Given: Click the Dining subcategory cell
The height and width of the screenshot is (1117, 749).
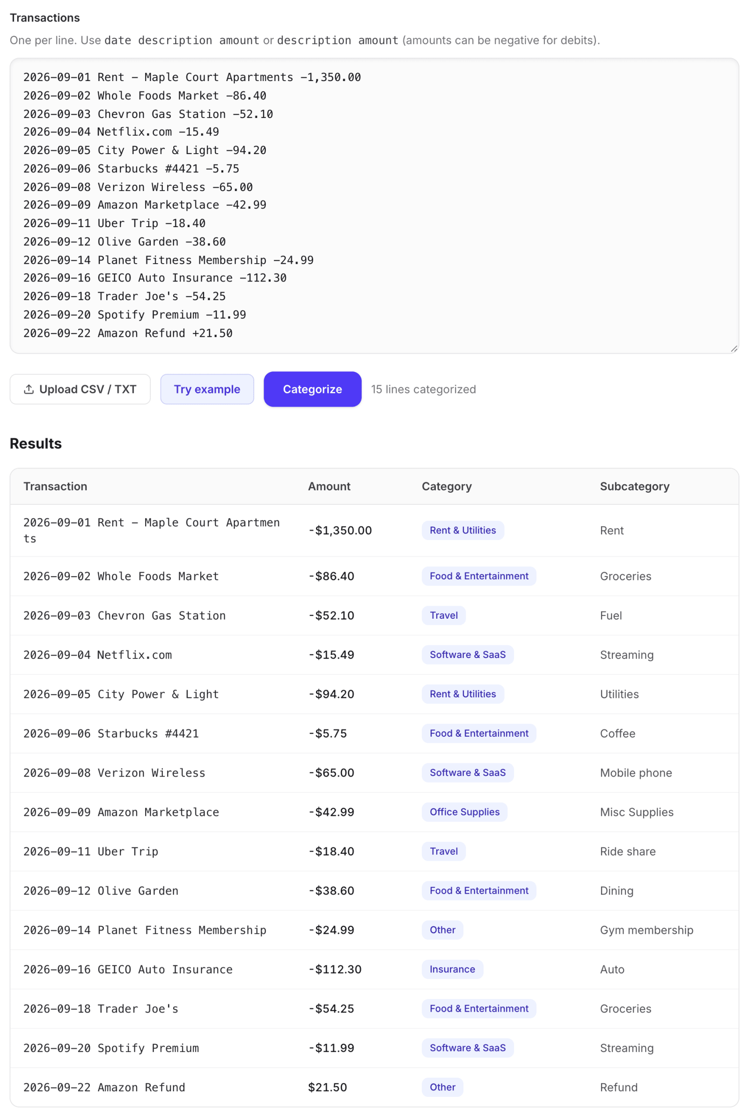Looking at the screenshot, I should point(617,891).
